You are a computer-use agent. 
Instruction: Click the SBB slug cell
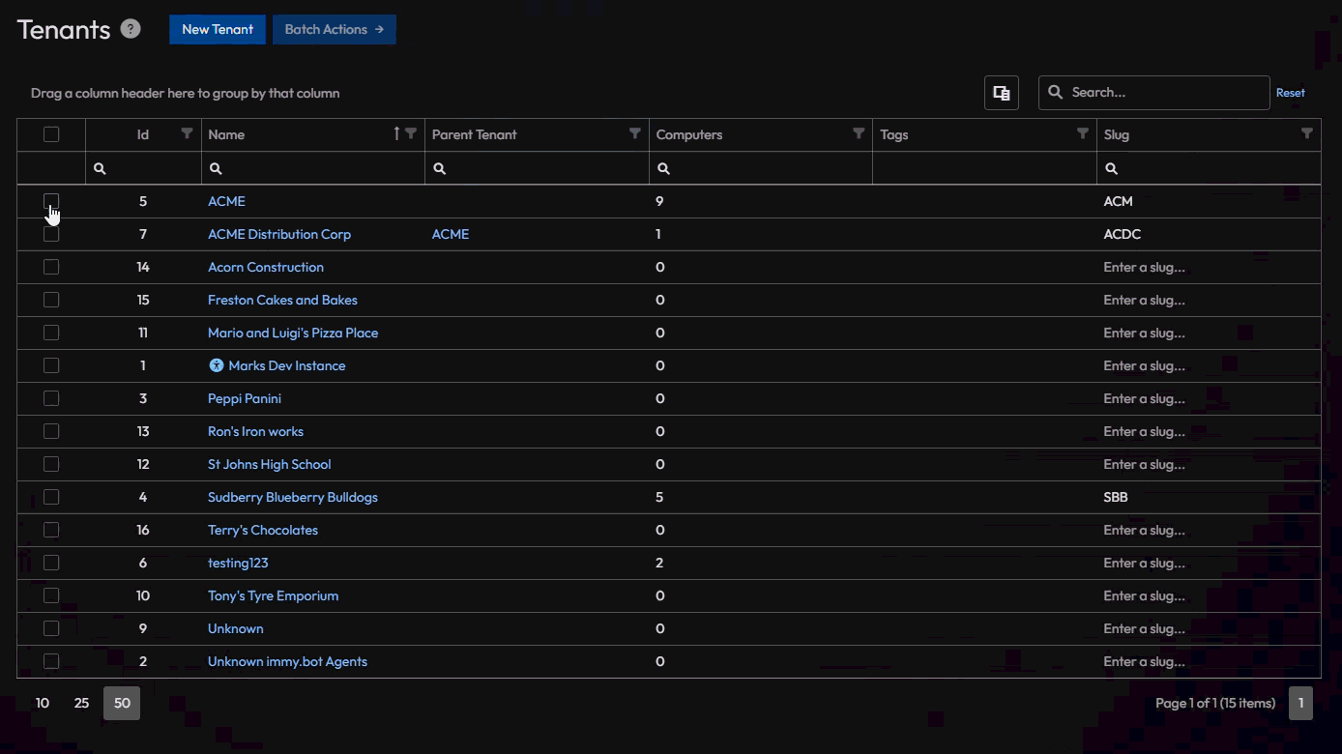click(x=1209, y=497)
